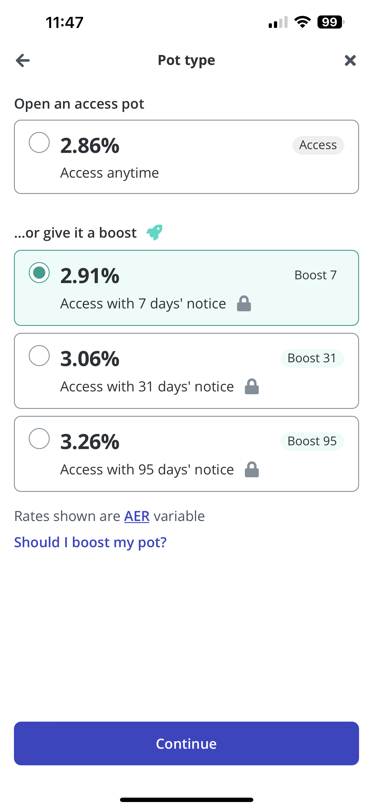The width and height of the screenshot is (373, 809).
Task: Tap the Boost 31 badge
Action: [312, 358]
